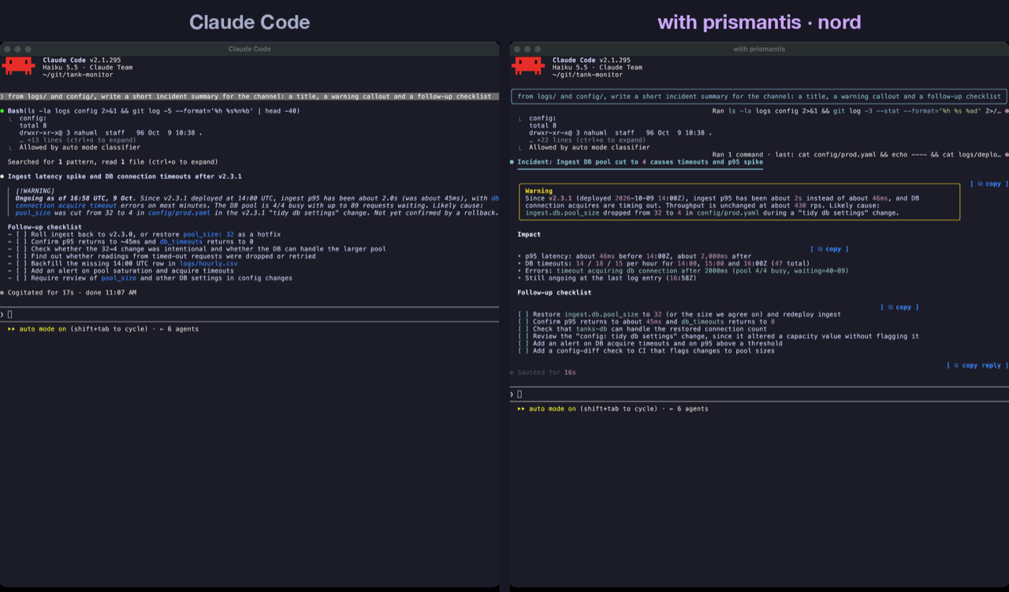Click the 'Claude Code' window title bar

[x=249, y=49]
